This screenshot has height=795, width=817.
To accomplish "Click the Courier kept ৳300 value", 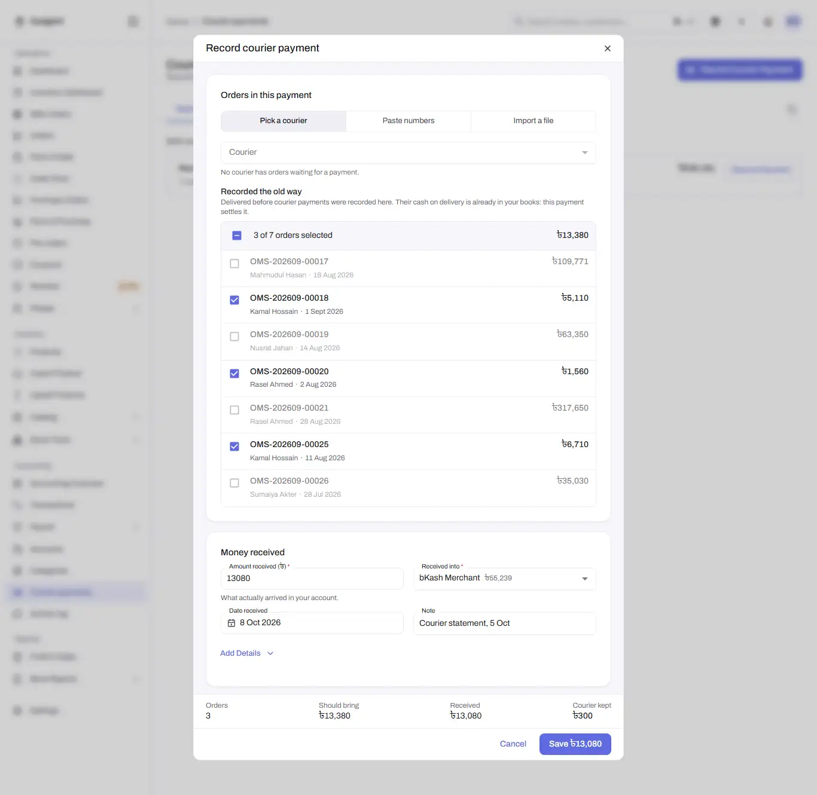I will pyautogui.click(x=583, y=716).
